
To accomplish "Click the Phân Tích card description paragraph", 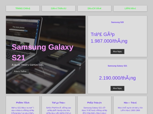I will [x=23, y=110].
